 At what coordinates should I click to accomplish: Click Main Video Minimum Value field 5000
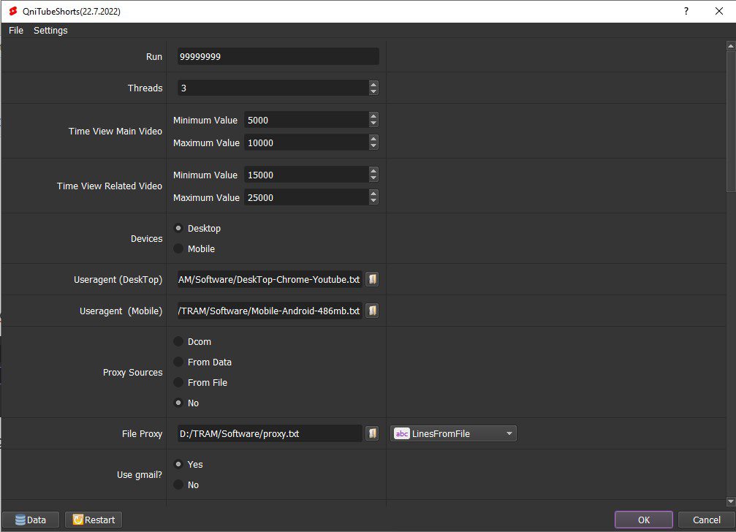coord(306,120)
